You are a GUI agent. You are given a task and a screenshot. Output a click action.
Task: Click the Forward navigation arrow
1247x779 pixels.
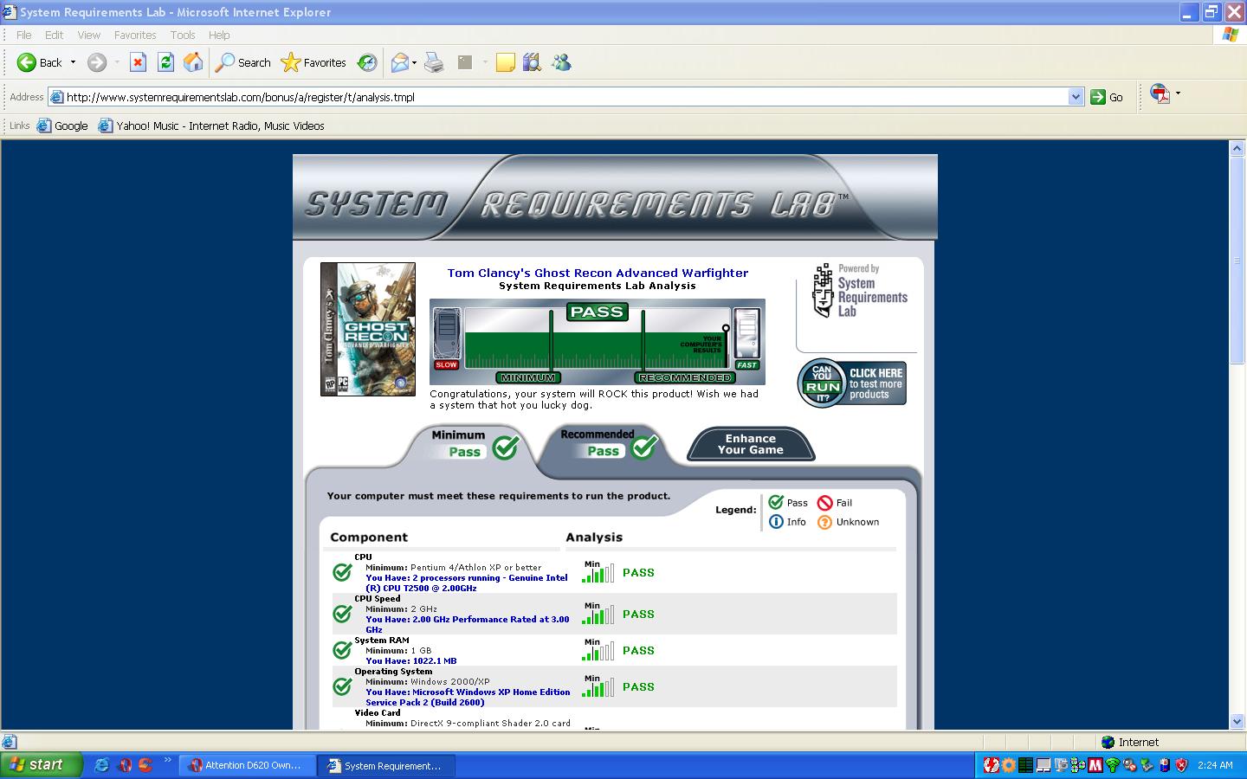pos(97,62)
